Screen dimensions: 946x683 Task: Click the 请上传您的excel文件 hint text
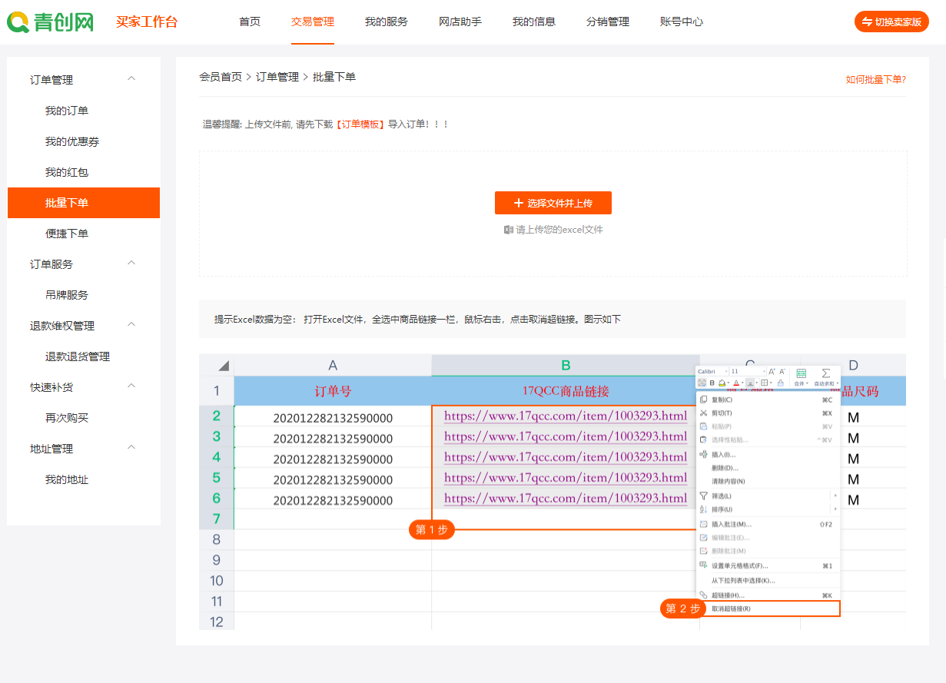[x=559, y=230]
